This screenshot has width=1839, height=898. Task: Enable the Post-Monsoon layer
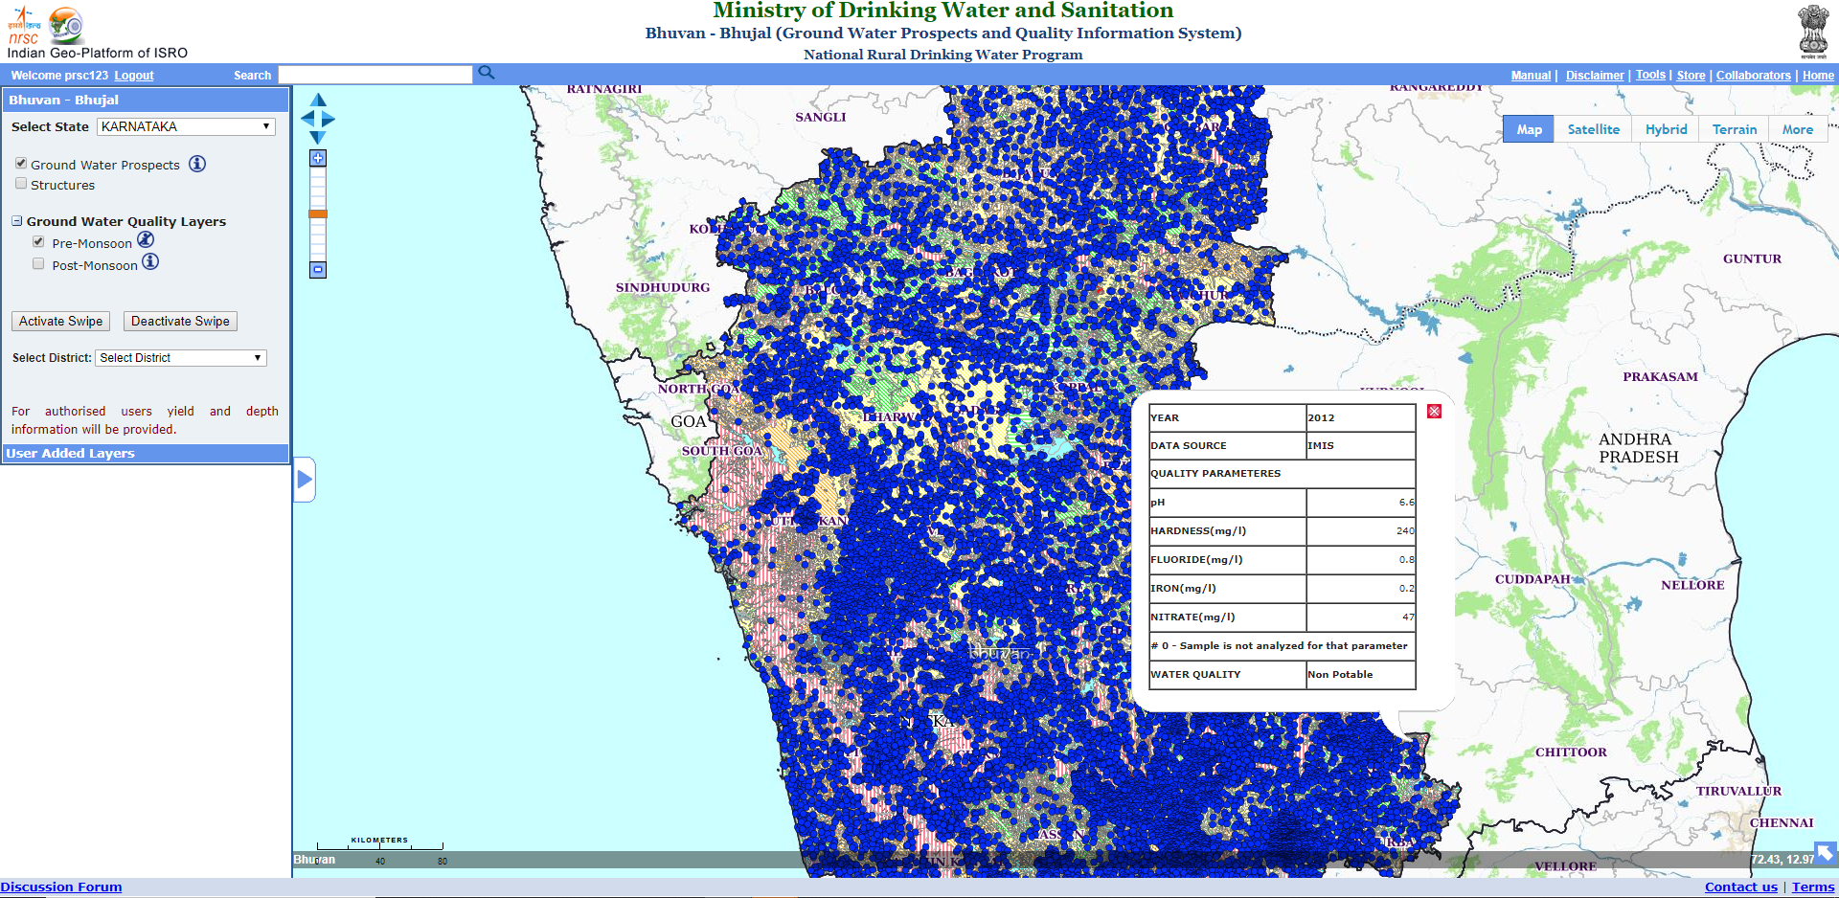point(38,264)
